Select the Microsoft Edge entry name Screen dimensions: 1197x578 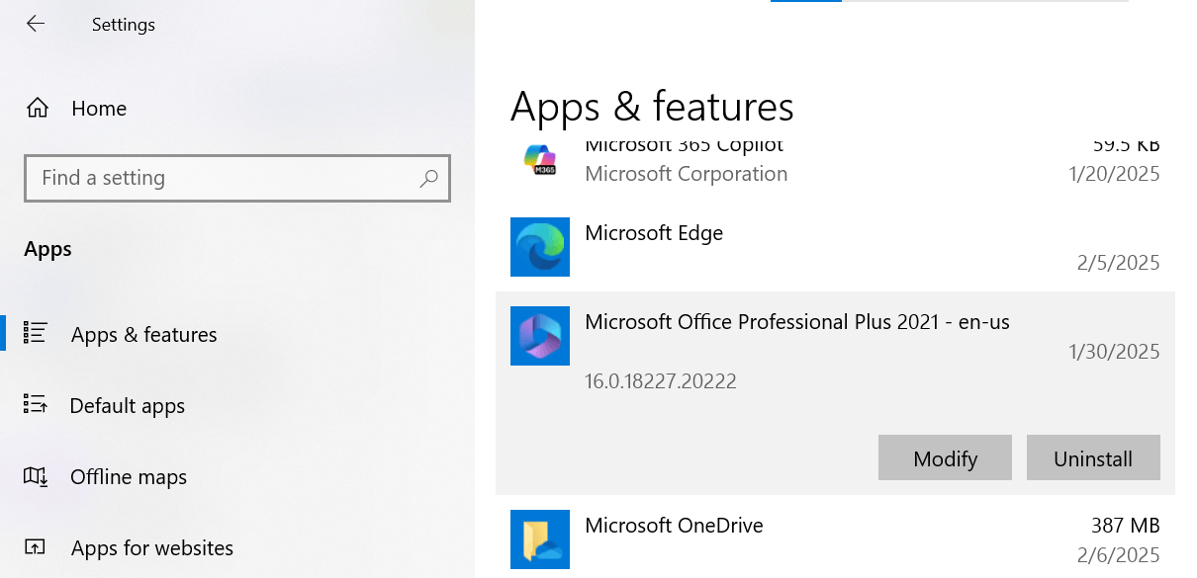(654, 233)
